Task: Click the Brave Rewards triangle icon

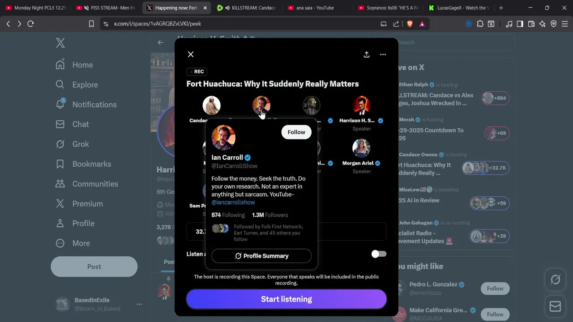Action: point(422,24)
